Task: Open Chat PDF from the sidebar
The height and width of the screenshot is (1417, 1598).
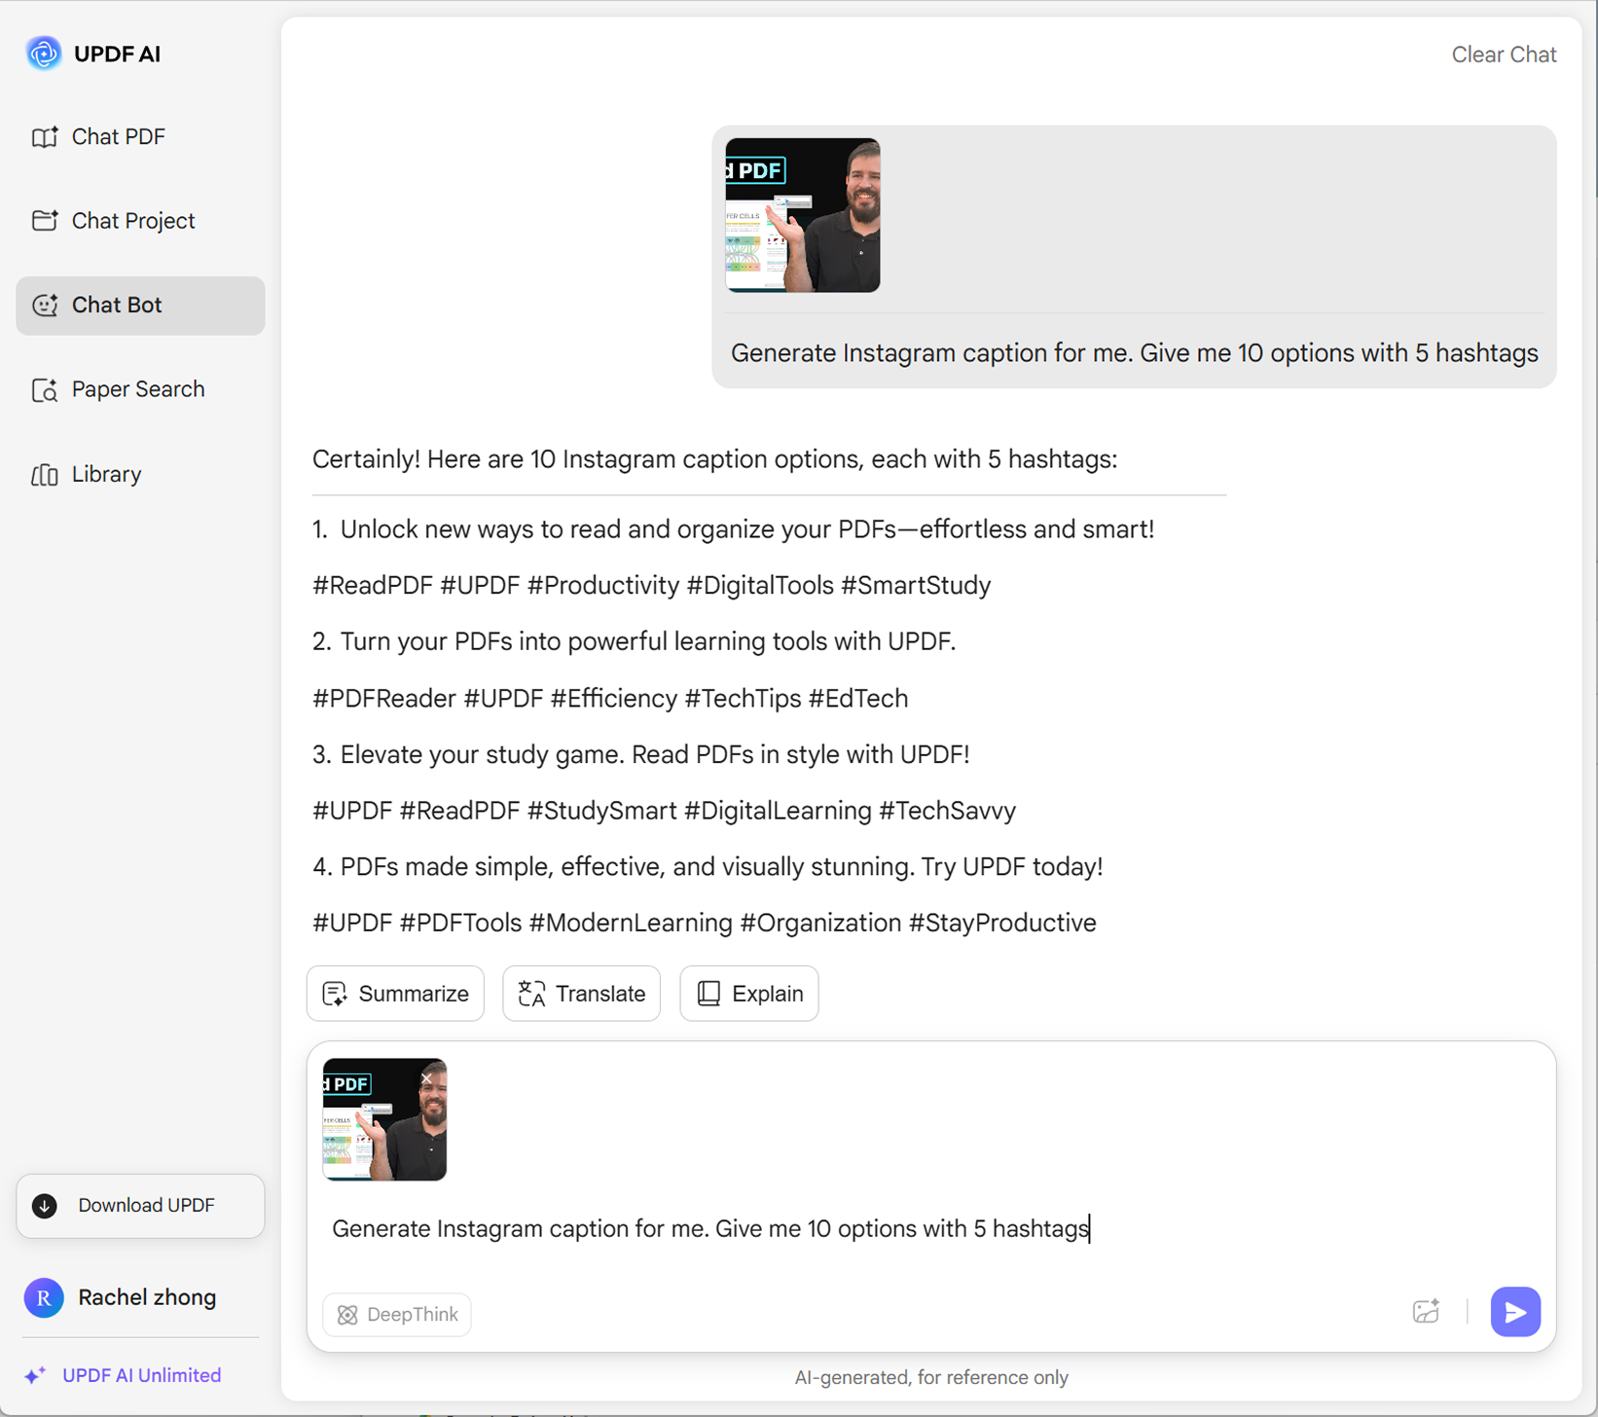Action: 140,137
